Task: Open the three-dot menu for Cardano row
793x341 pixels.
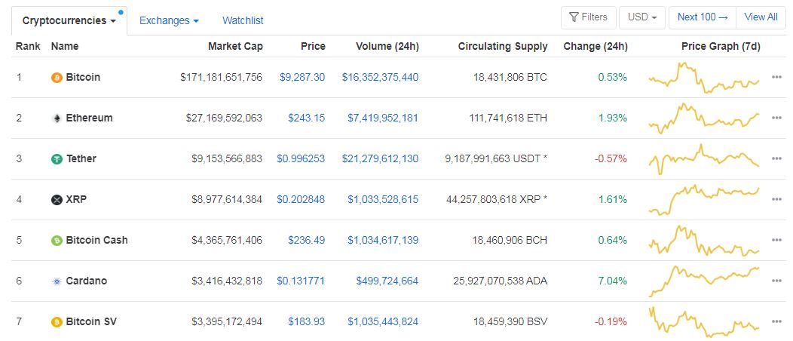Action: pyautogui.click(x=777, y=281)
